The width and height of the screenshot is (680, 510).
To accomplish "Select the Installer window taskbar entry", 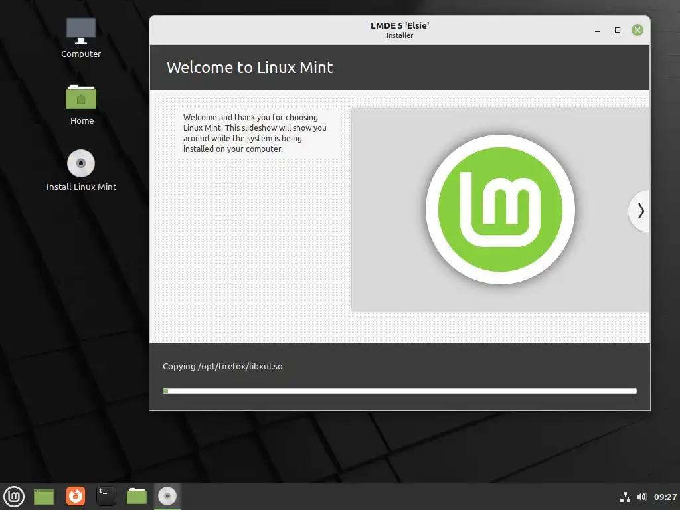I will [167, 496].
